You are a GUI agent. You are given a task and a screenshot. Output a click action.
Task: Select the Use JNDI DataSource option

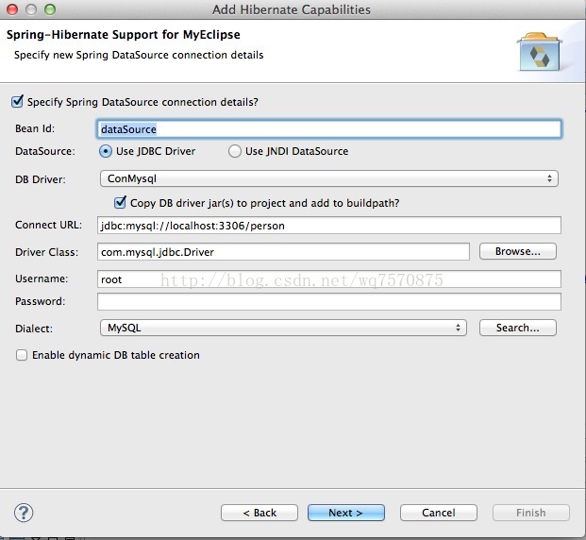235,151
